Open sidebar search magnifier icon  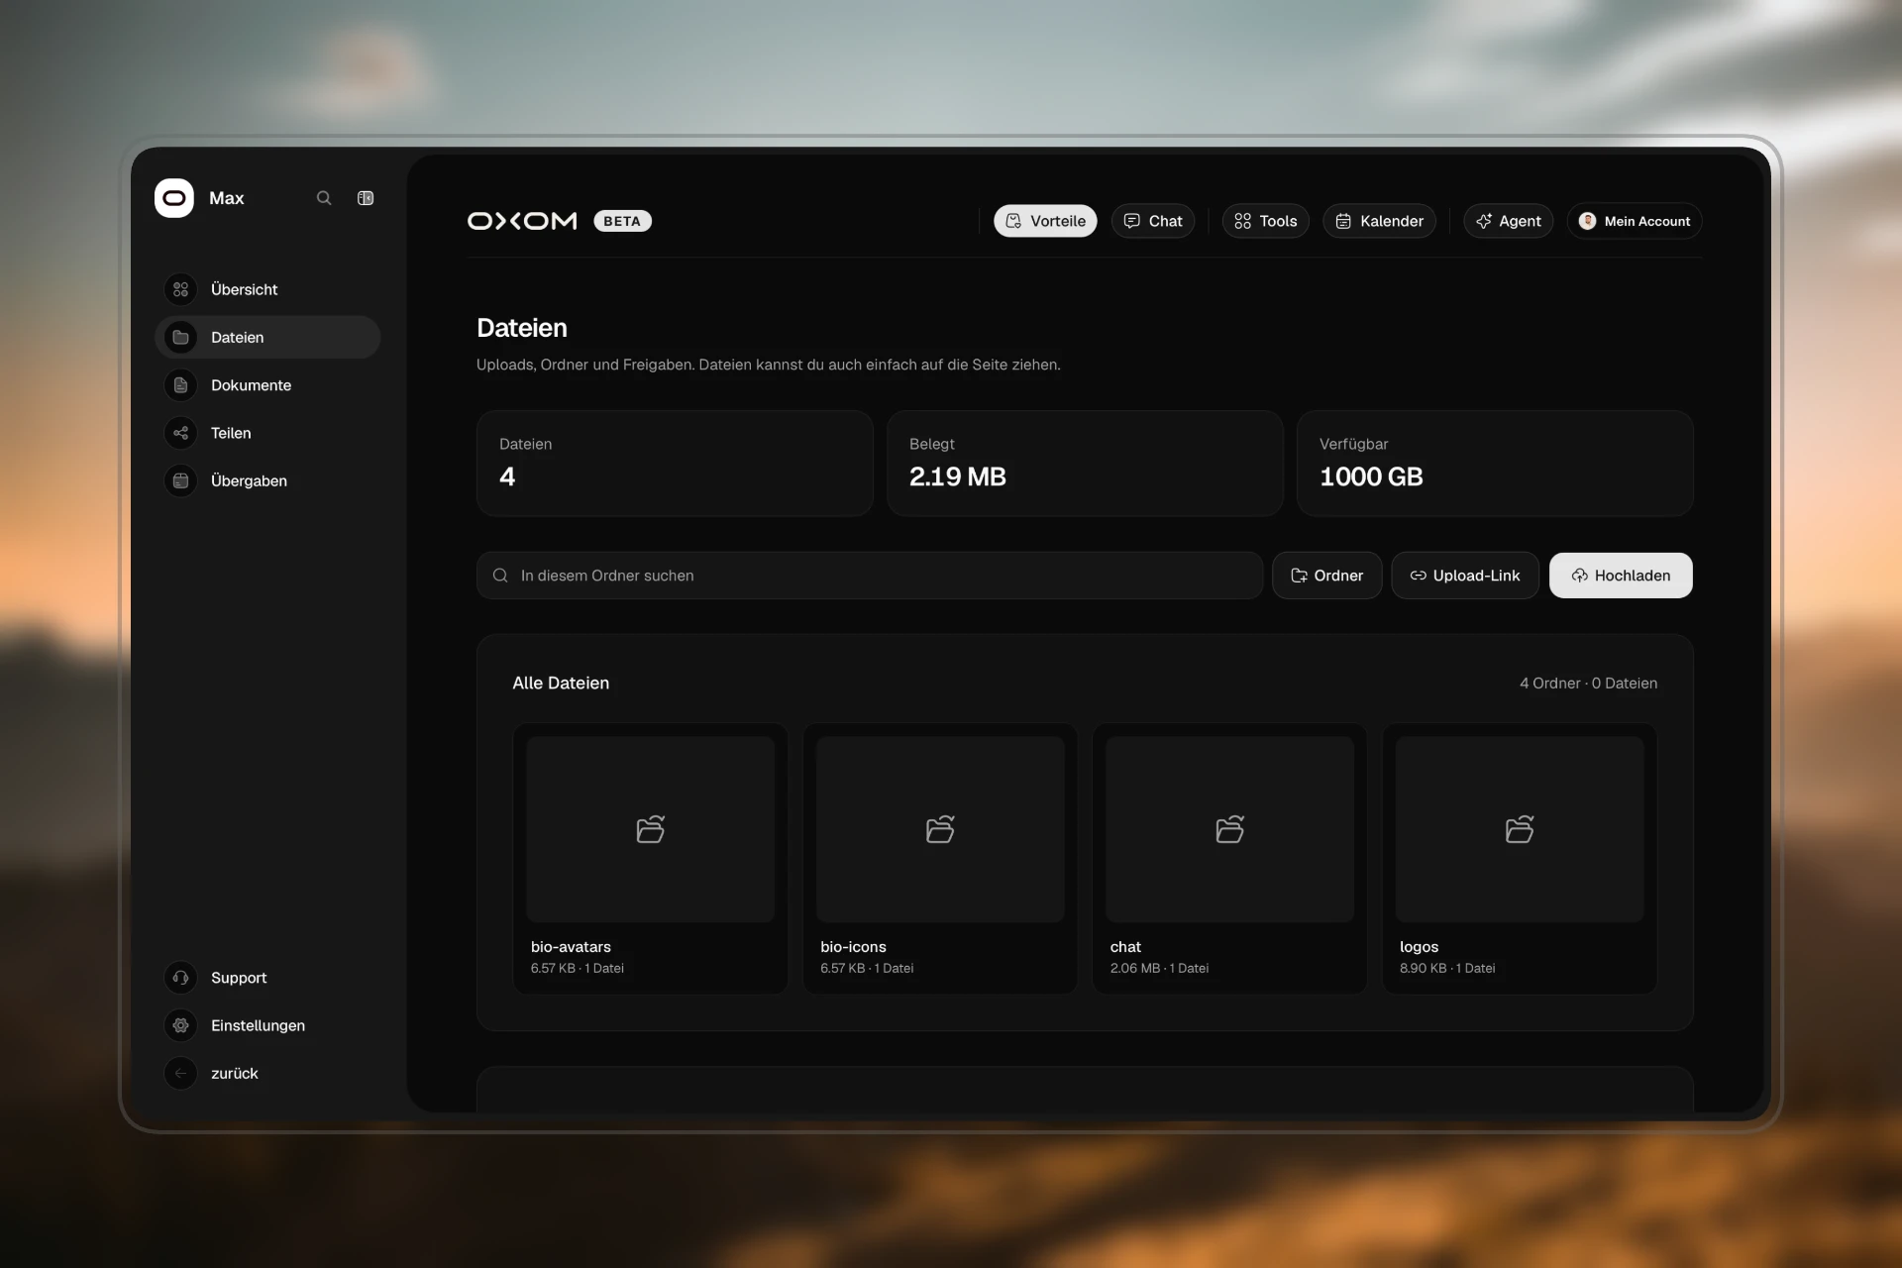(x=324, y=198)
